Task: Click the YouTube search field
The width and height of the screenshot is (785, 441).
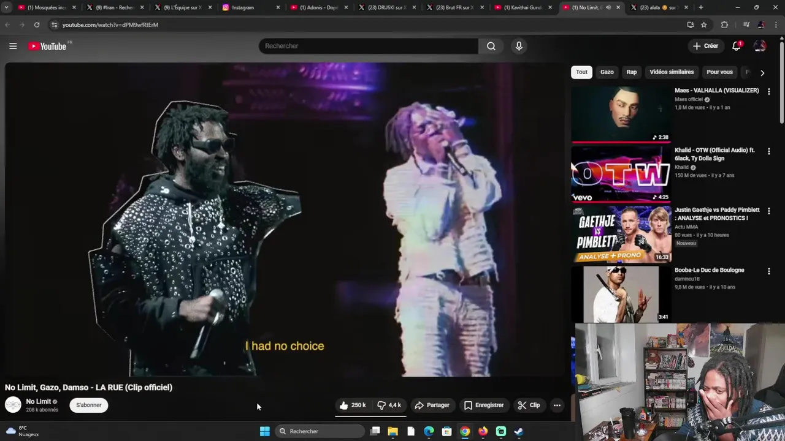Action: (368, 46)
